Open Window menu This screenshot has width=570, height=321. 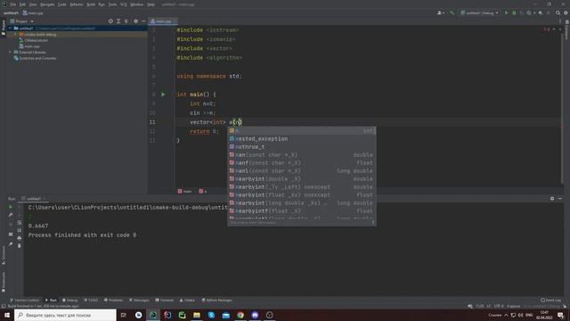click(x=136, y=4)
